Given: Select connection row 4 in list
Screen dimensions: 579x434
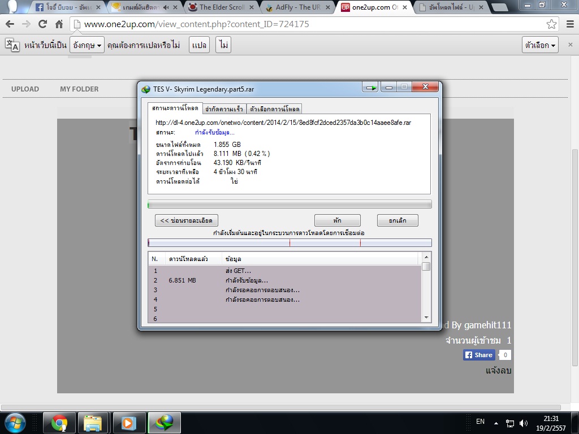Looking at the screenshot, I should click(x=285, y=300).
